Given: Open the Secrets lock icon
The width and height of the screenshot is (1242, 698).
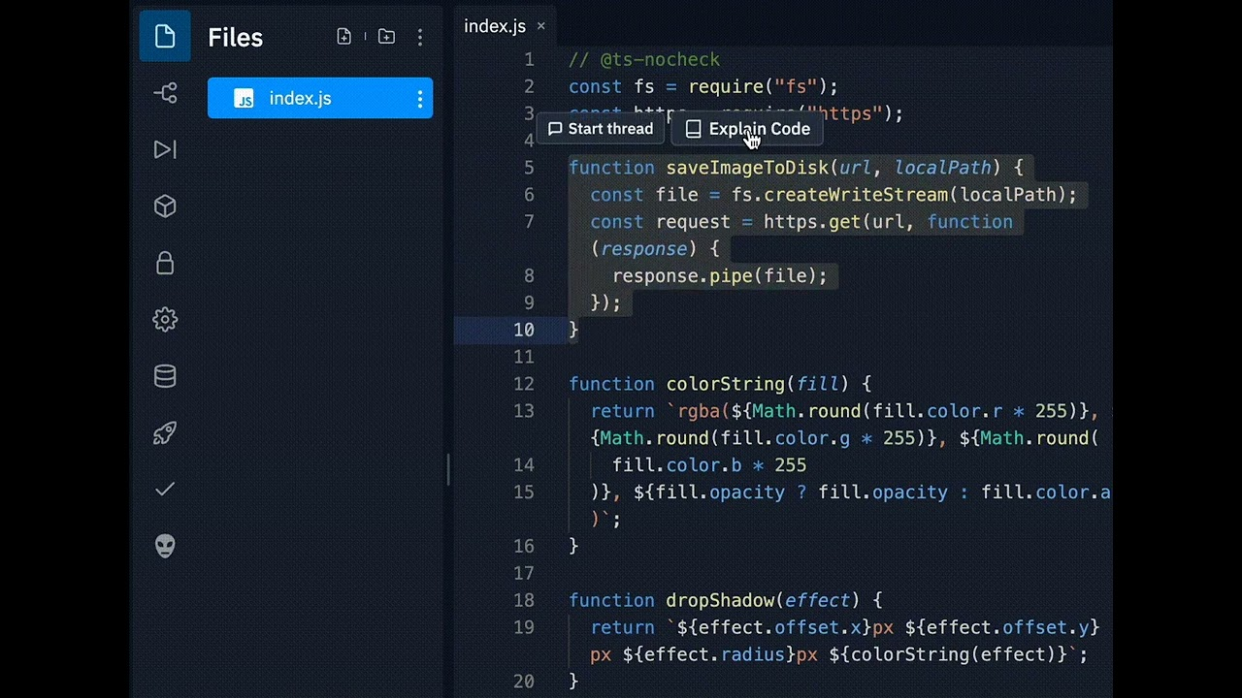Looking at the screenshot, I should tap(165, 263).
